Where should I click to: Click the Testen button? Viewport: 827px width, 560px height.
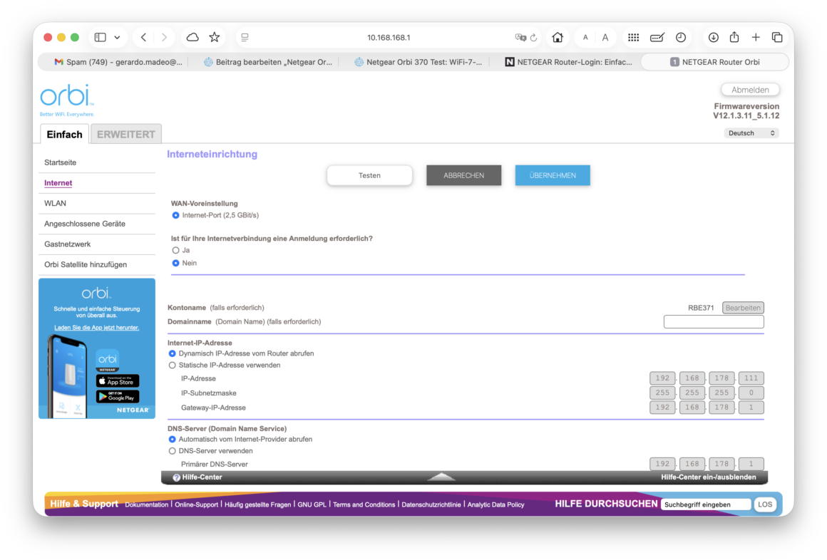point(369,175)
